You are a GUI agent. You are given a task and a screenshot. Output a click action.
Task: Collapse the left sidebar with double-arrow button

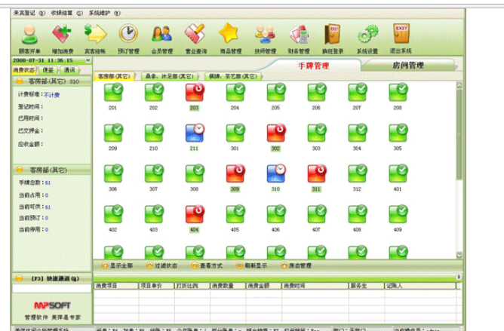[88, 60]
